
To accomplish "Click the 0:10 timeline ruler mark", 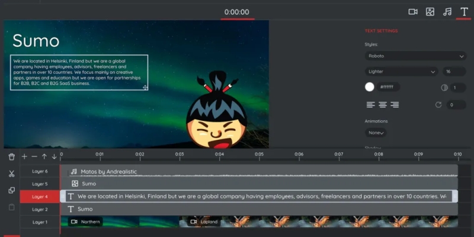I will 457,155.
